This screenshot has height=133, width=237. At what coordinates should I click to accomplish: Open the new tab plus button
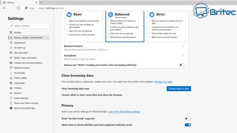click(x=41, y=3)
